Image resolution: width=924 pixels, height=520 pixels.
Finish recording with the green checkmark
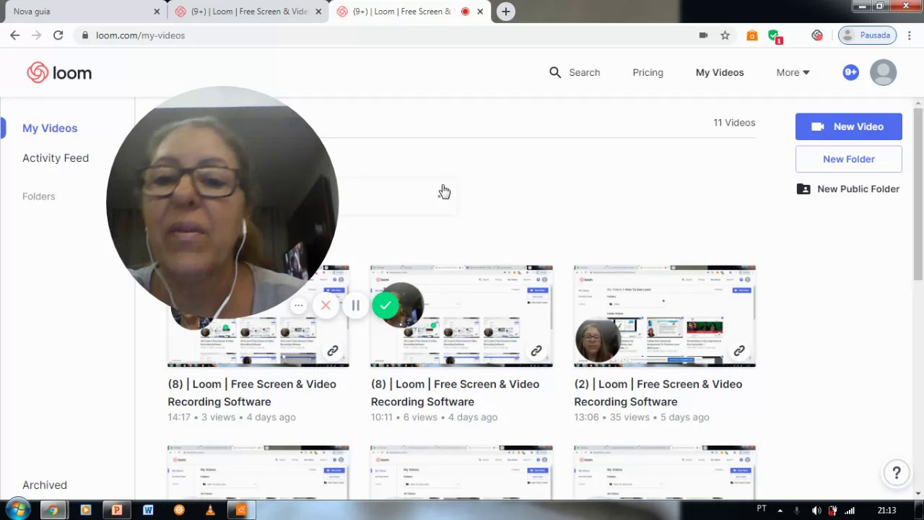click(385, 305)
